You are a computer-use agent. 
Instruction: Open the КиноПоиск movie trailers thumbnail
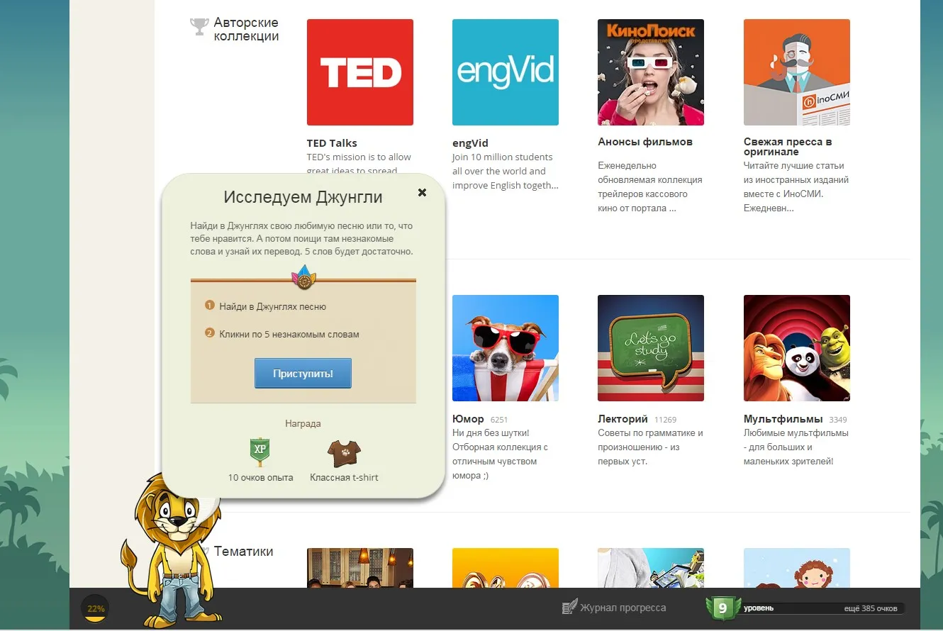[x=650, y=72]
